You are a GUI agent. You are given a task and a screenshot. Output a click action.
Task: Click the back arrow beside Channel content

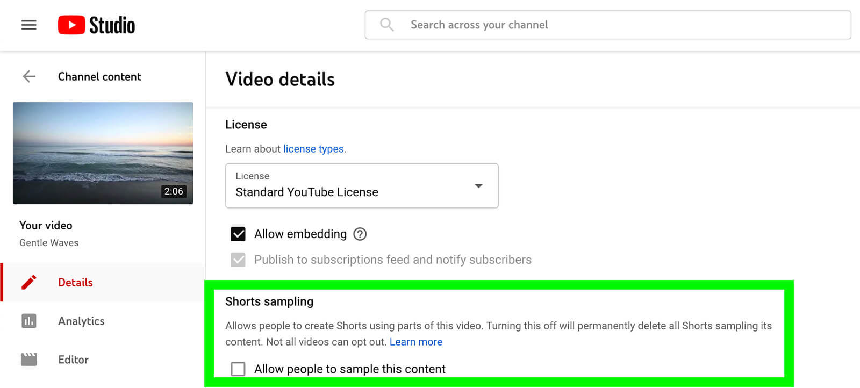pyautogui.click(x=29, y=77)
